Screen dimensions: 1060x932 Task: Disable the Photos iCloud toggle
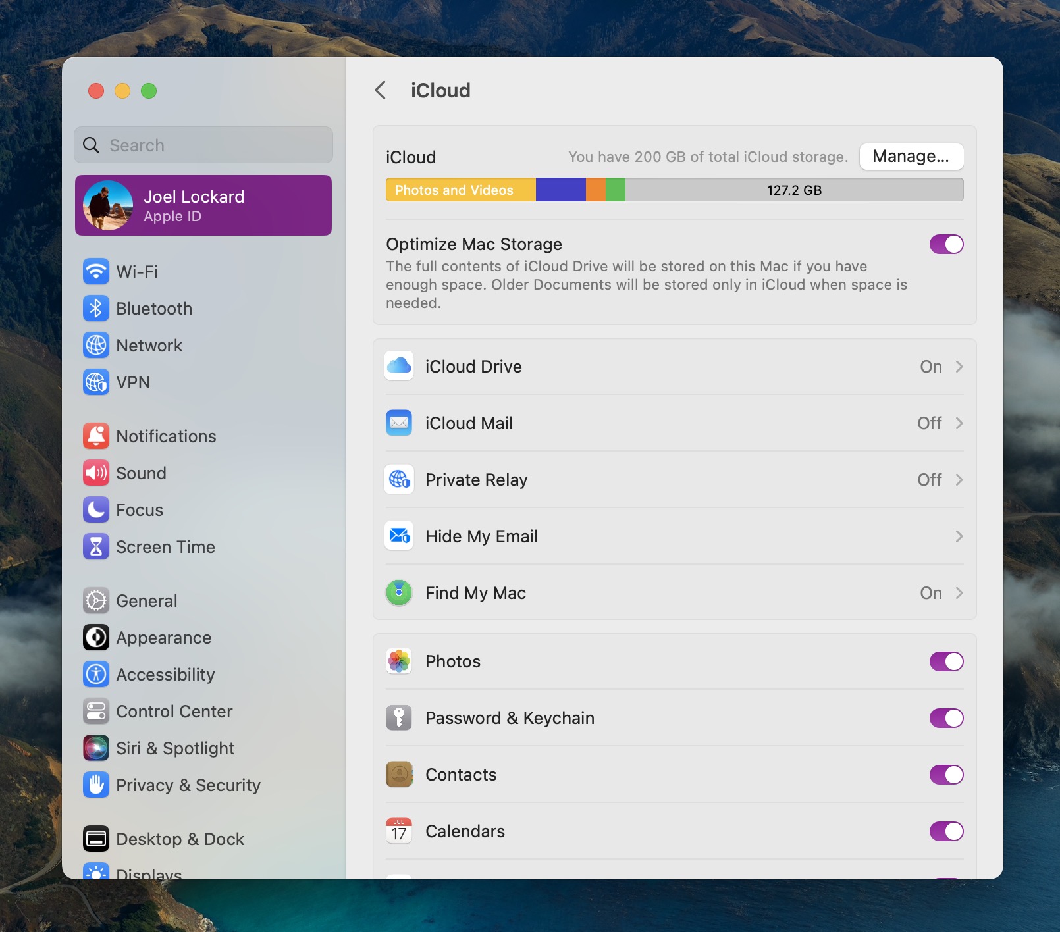coord(946,661)
